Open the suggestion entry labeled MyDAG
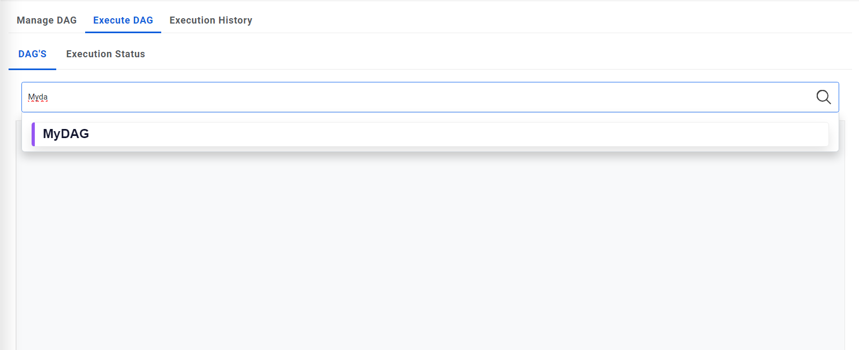 click(66, 134)
